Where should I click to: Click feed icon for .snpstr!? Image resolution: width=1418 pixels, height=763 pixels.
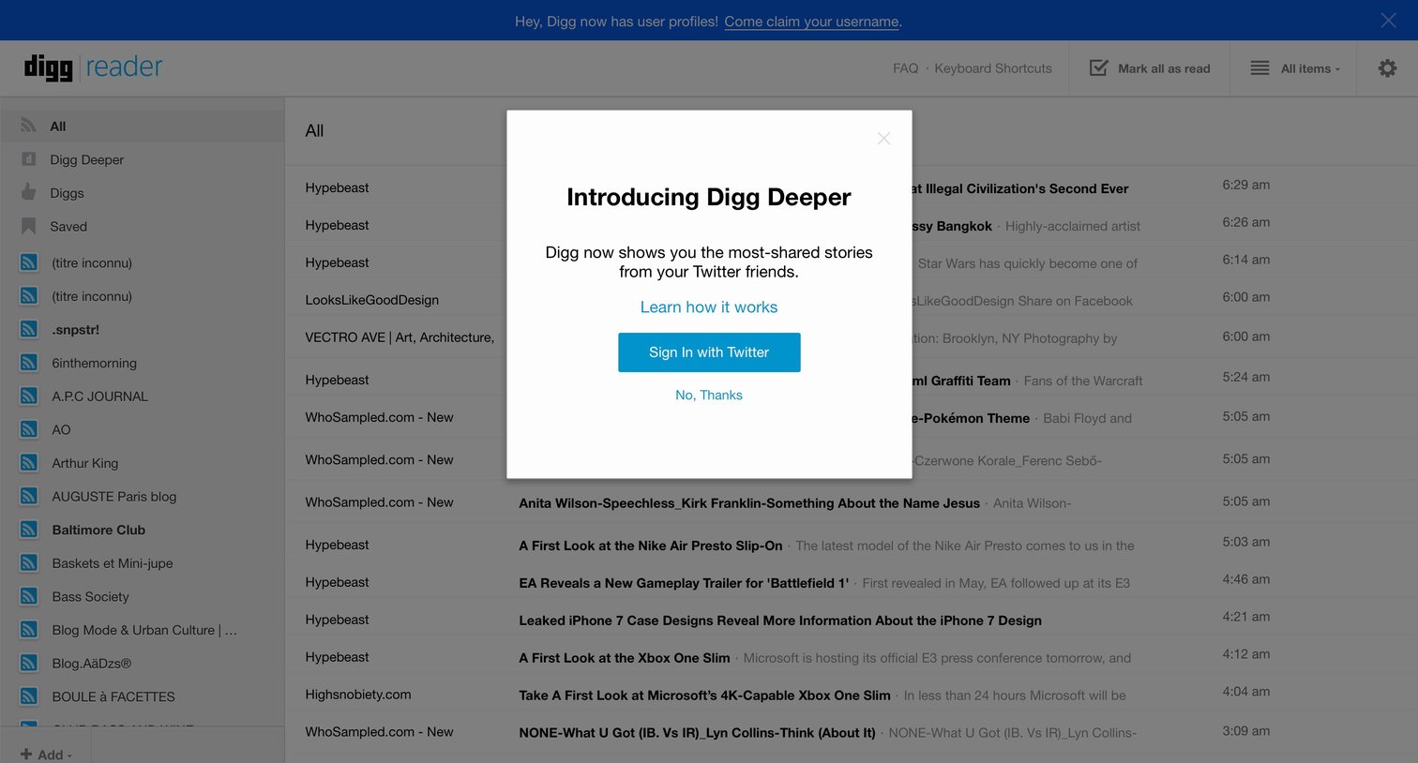pos(29,329)
